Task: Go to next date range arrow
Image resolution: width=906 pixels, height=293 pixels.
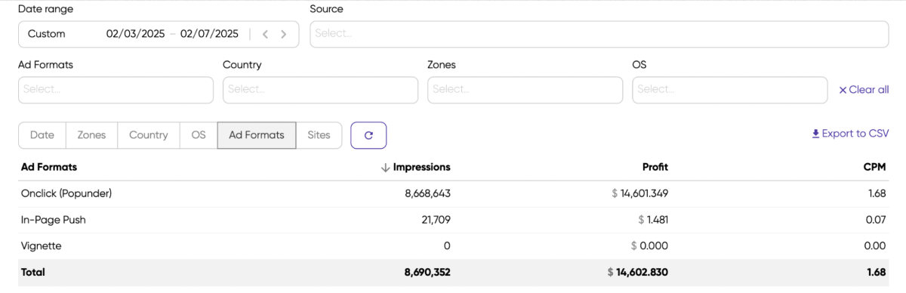Action: point(284,34)
